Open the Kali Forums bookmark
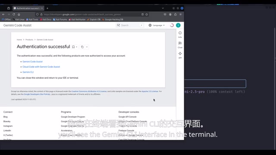 tap(60, 19)
